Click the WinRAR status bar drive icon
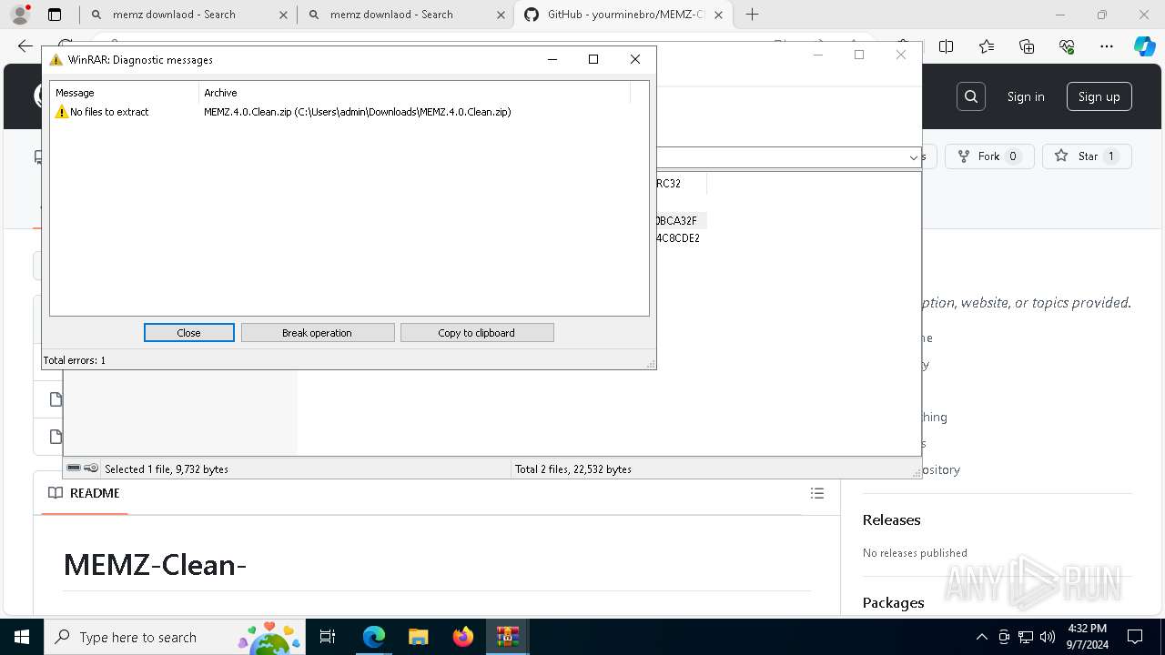This screenshot has width=1165, height=655. (74, 469)
